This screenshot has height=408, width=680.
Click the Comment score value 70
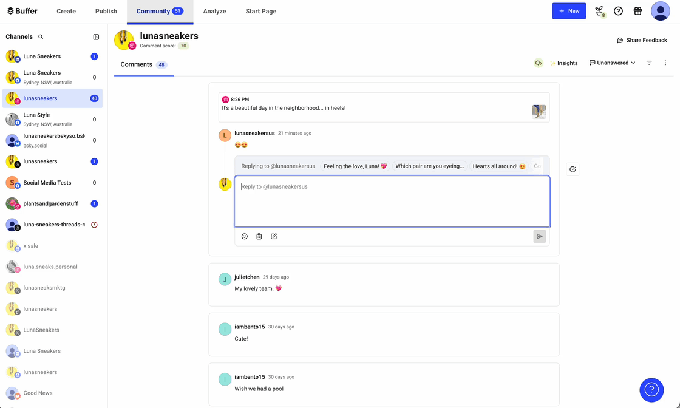pos(183,46)
